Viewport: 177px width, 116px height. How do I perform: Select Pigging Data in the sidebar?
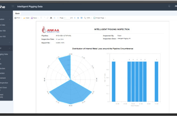(4, 54)
